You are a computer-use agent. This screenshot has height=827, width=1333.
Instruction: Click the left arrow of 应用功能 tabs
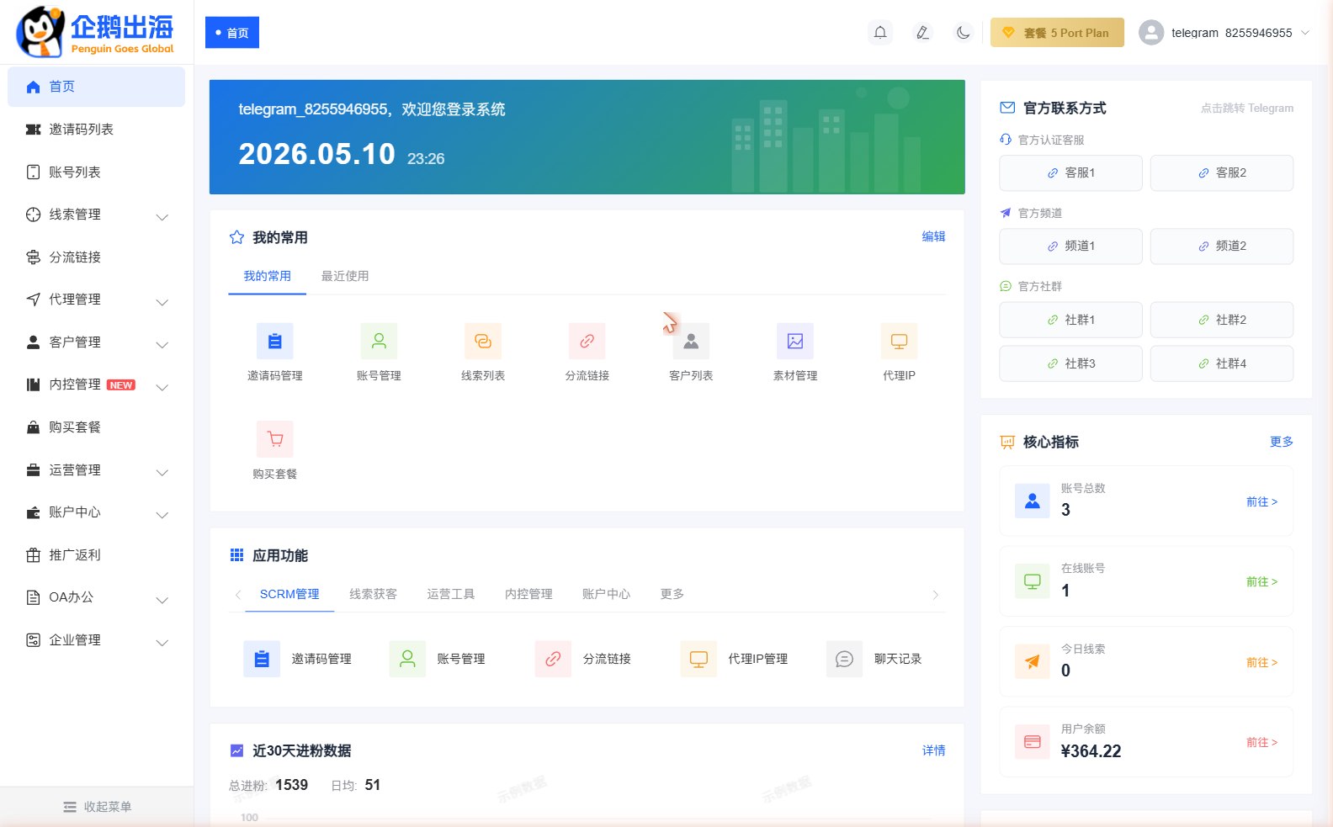pyautogui.click(x=238, y=595)
